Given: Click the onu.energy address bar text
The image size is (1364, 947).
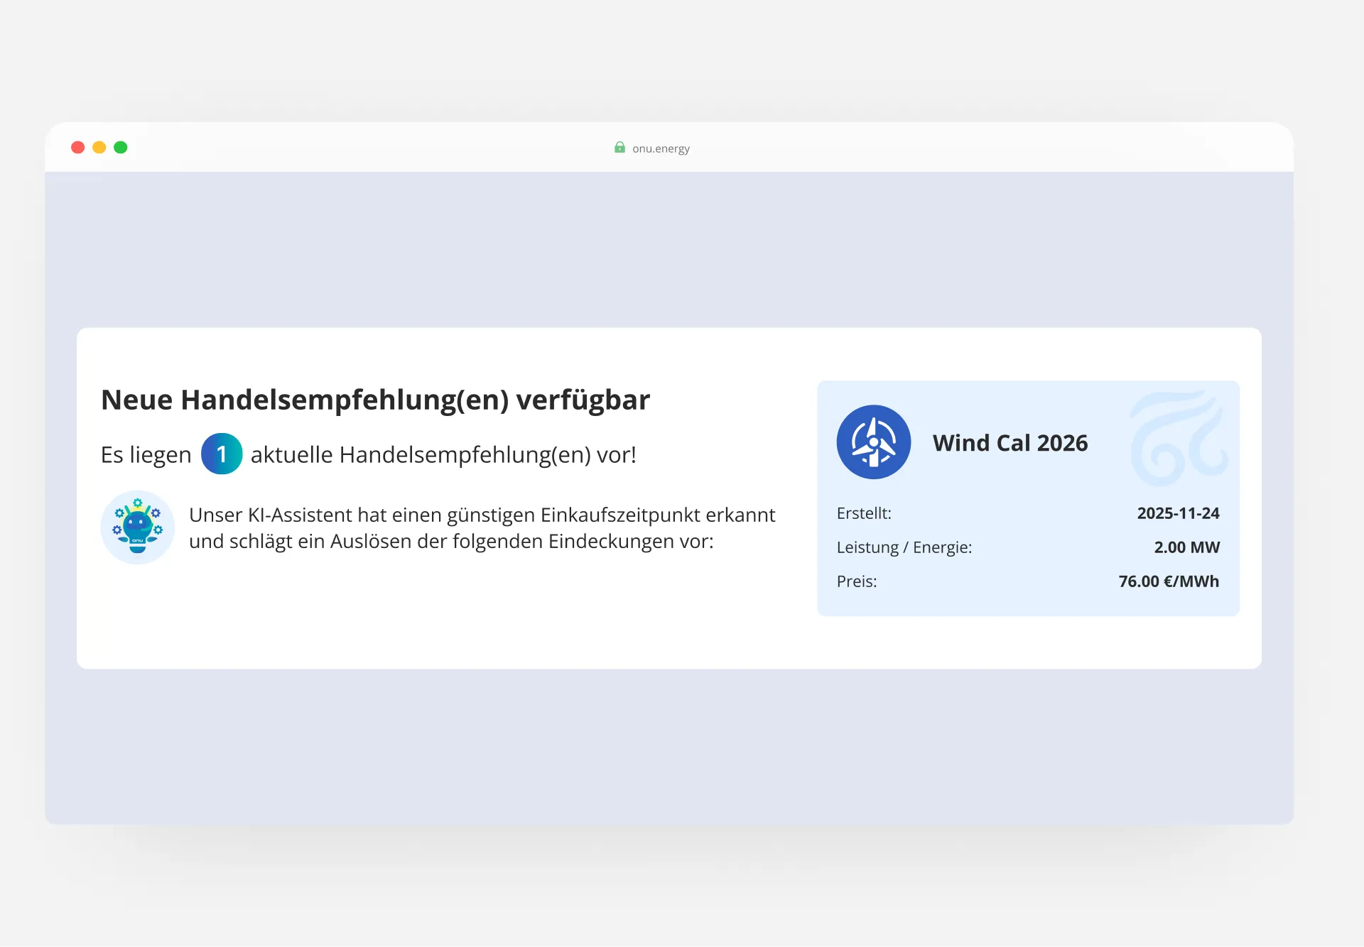Looking at the screenshot, I should pos(661,148).
